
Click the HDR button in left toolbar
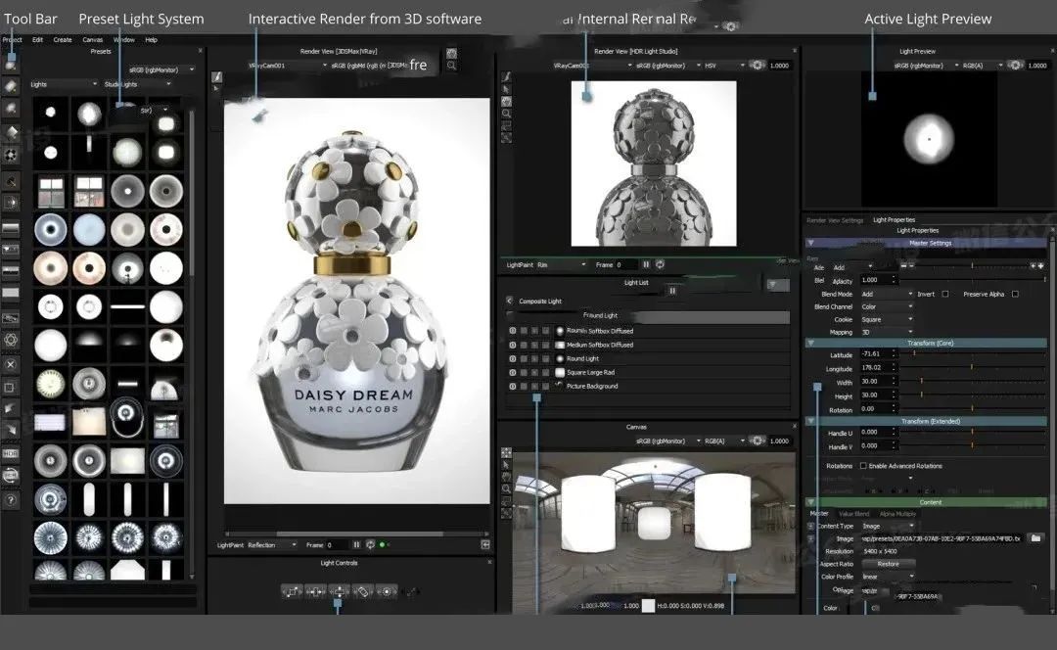(11, 454)
